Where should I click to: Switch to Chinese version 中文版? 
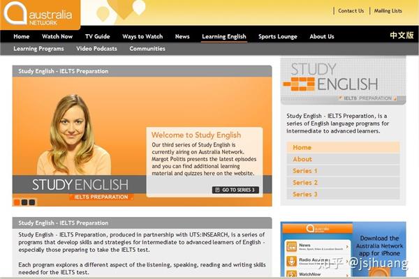click(x=402, y=36)
